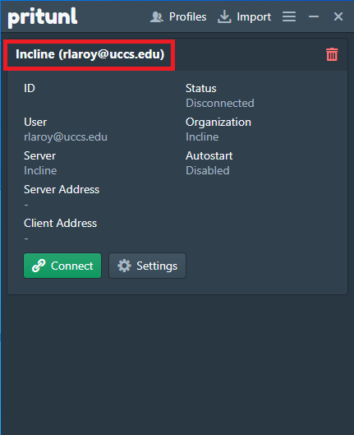Screen dimensions: 354x435
Task: Click the Autostart label
Action: [209, 156]
